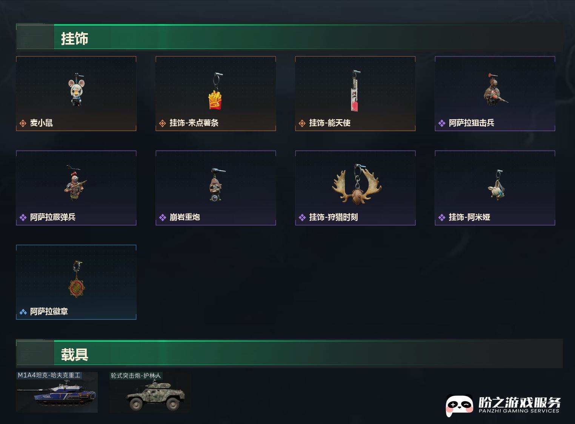The width and height of the screenshot is (575, 424).
Task: Click the french fries charm icon
Action: (215, 91)
